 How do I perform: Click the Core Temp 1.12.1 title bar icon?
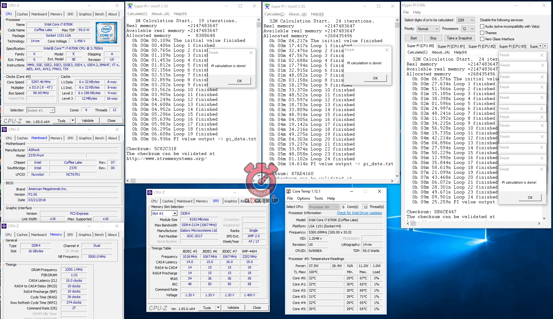click(x=288, y=191)
